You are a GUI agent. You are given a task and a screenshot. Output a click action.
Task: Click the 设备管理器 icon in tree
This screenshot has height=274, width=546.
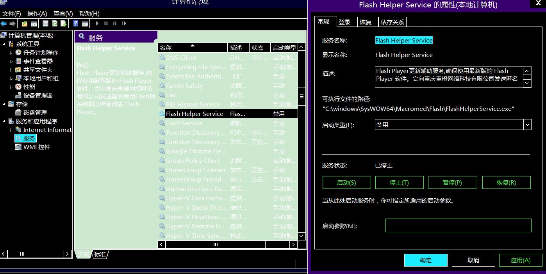18,95
